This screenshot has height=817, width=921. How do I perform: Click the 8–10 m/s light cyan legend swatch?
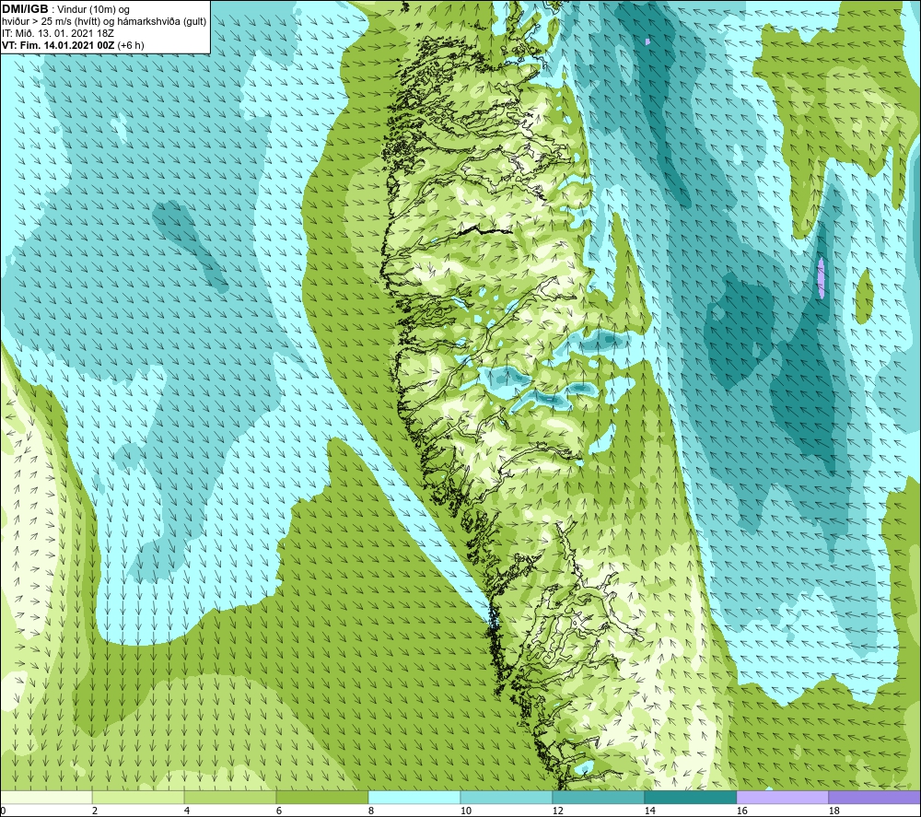tap(414, 797)
